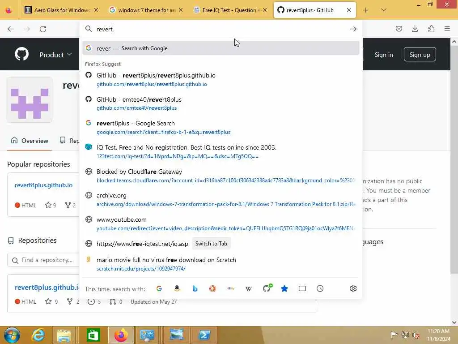Image resolution: width=458 pixels, height=344 pixels.
Task: Open Save to Pocket icon
Action: click(x=399, y=29)
